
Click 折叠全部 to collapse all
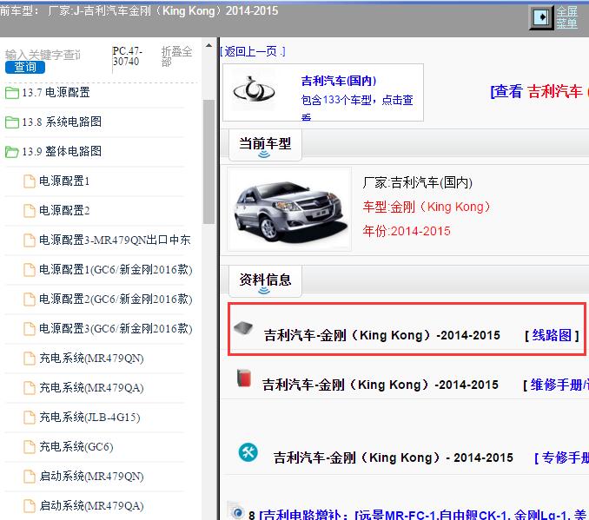pos(176,56)
